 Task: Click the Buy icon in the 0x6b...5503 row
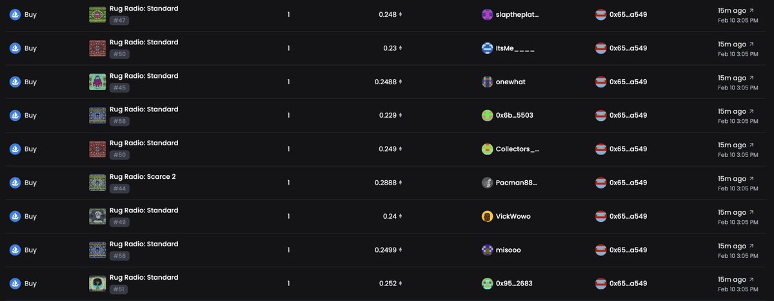click(15, 115)
